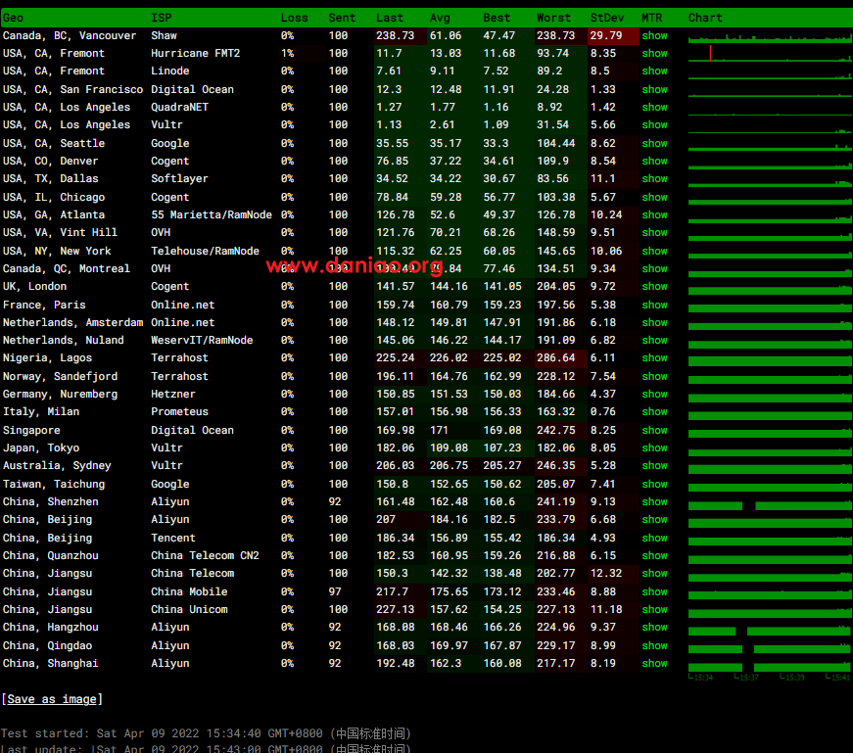Click 'China Telecom CN2' ISP cell
The image size is (853, 753).
coord(205,556)
